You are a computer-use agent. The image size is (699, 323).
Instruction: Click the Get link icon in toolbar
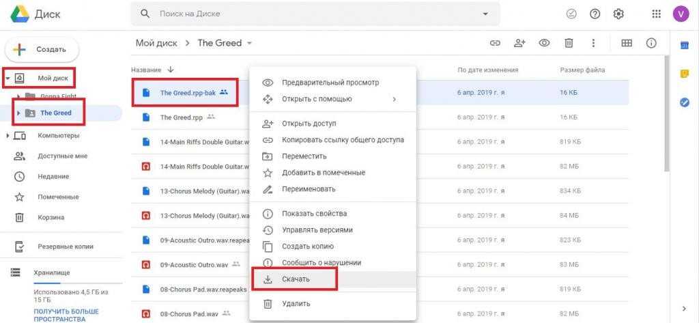point(495,43)
